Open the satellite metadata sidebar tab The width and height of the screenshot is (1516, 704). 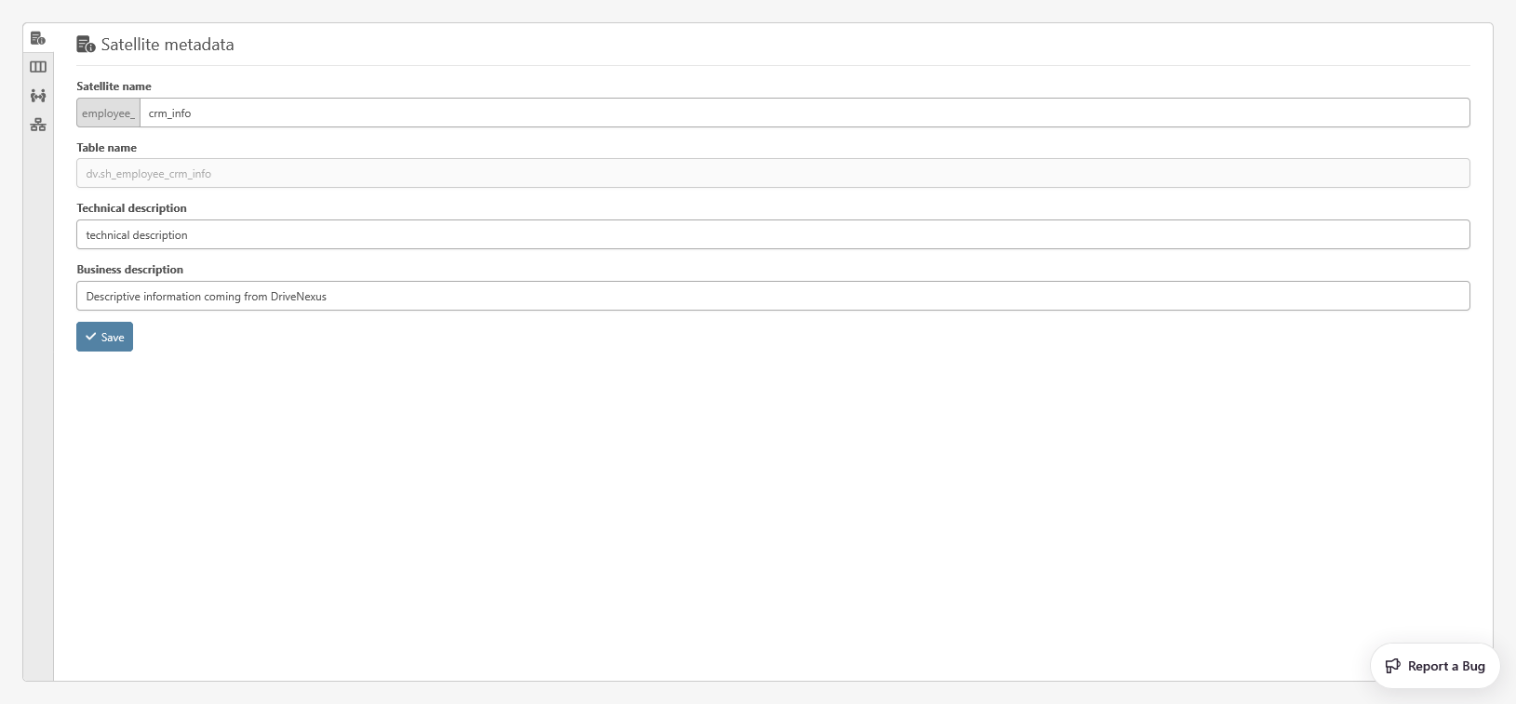tap(38, 38)
